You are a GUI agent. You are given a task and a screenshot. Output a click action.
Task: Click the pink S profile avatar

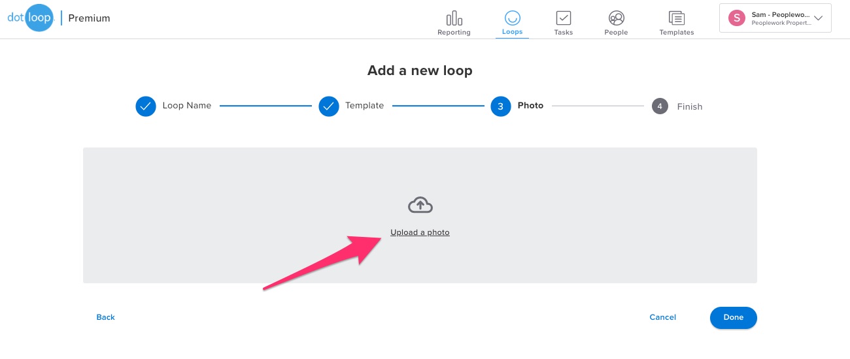pos(737,18)
